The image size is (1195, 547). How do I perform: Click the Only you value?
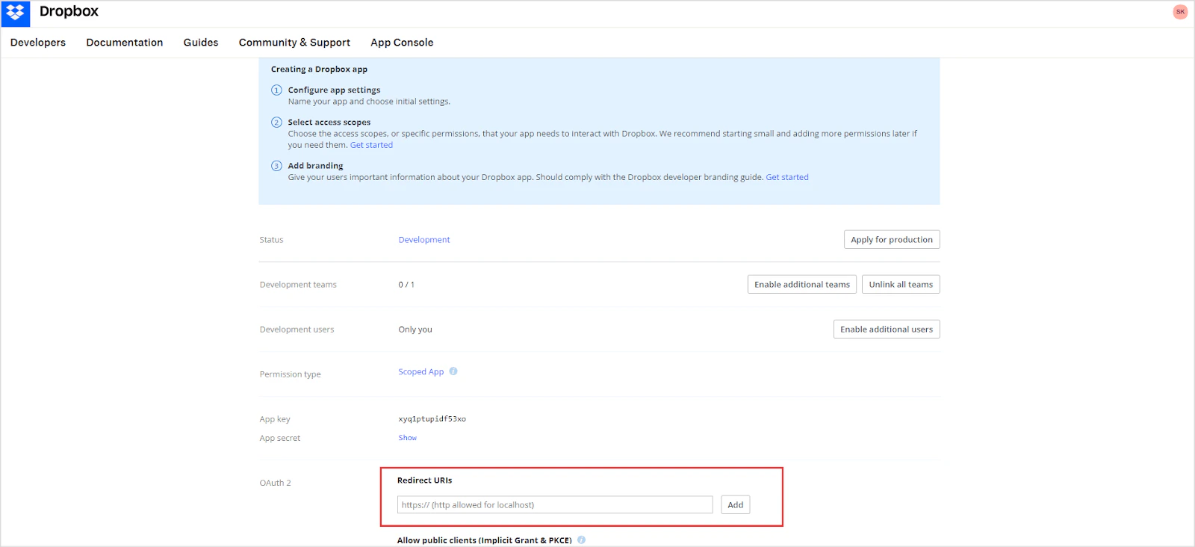415,330
